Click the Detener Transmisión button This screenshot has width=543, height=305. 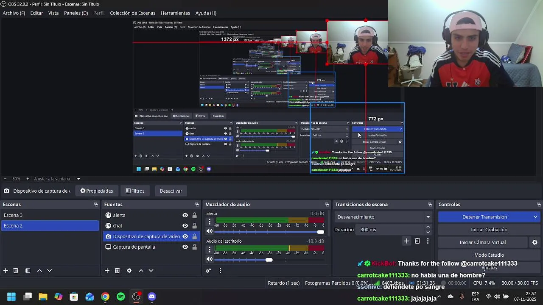(484, 217)
